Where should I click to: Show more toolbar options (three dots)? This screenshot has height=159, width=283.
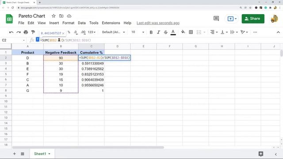[255, 32]
